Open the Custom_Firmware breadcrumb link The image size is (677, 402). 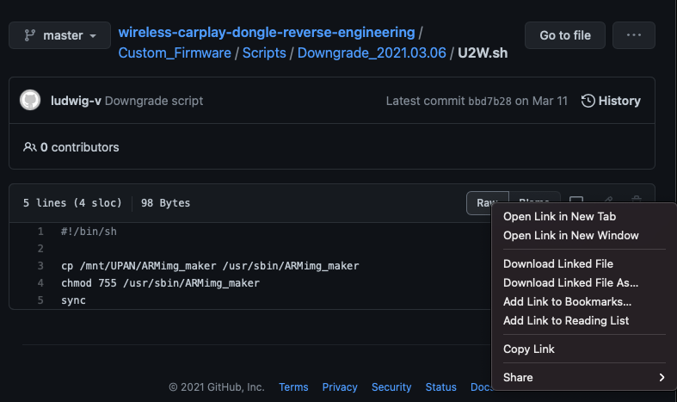point(175,53)
